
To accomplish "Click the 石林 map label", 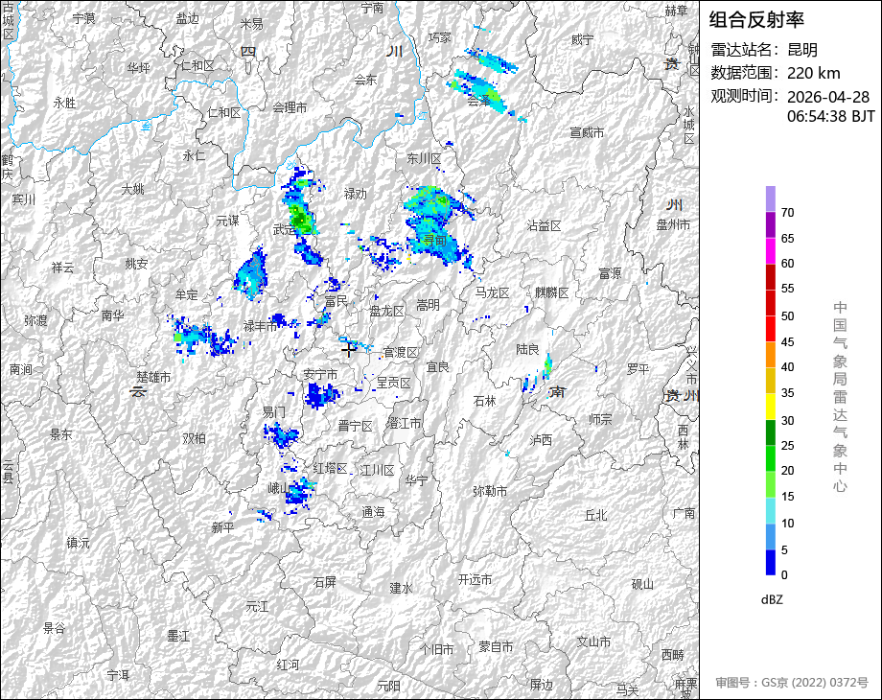I will [x=484, y=401].
